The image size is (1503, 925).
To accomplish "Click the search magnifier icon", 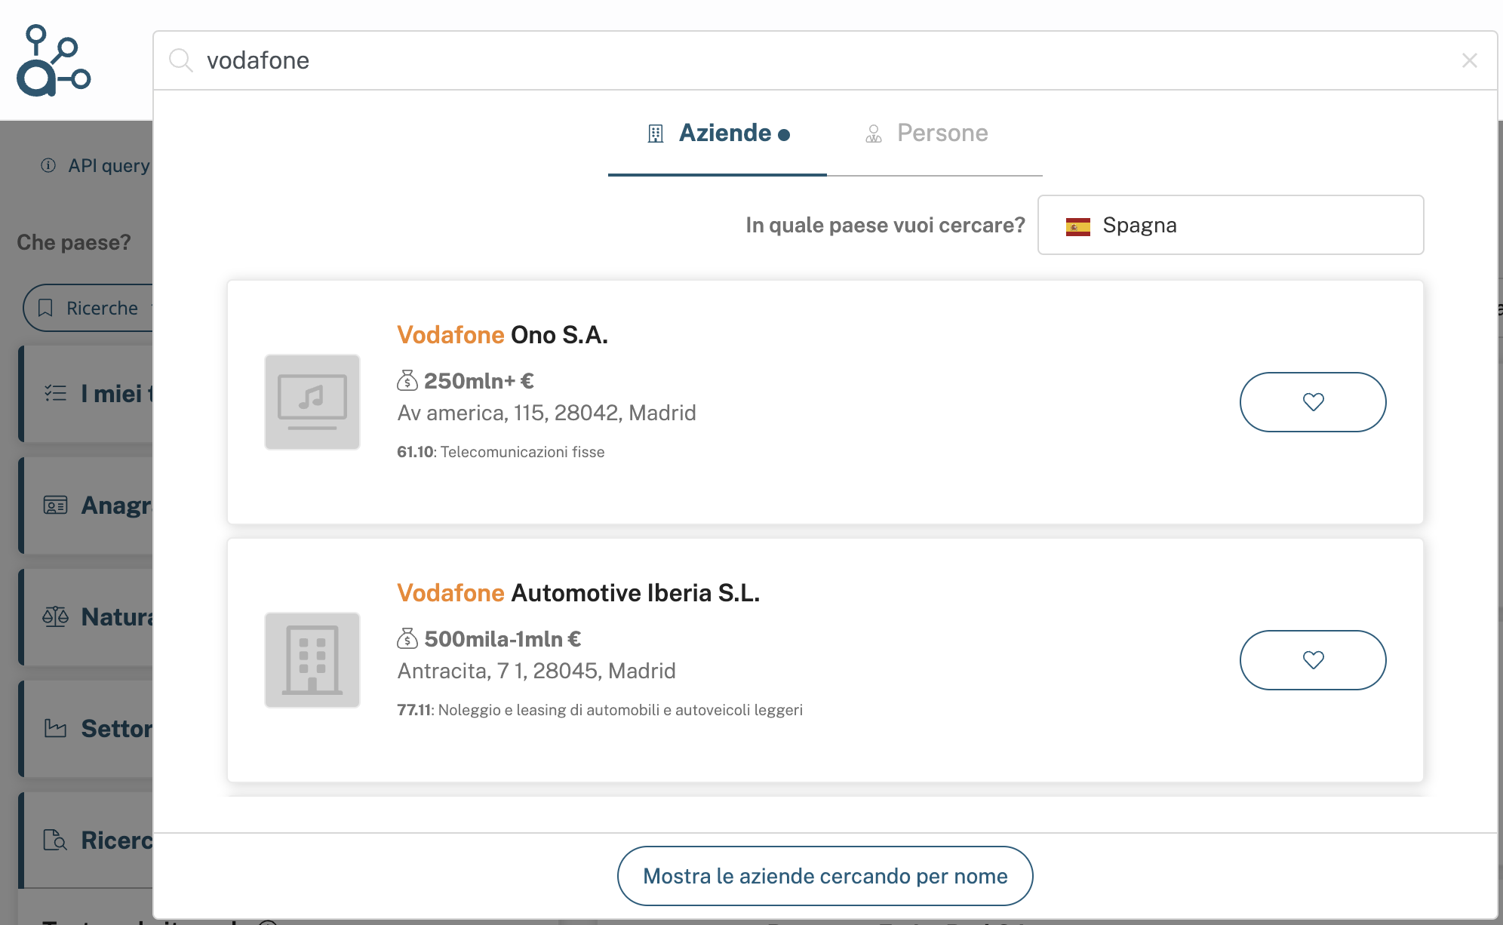I will coord(180,60).
